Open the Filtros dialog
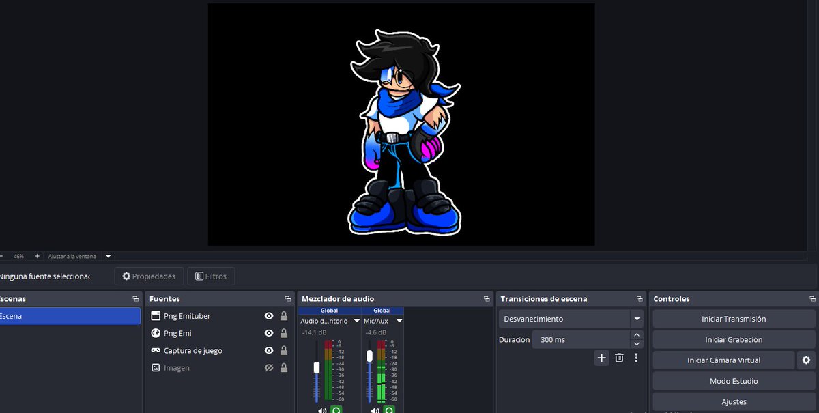 point(211,276)
